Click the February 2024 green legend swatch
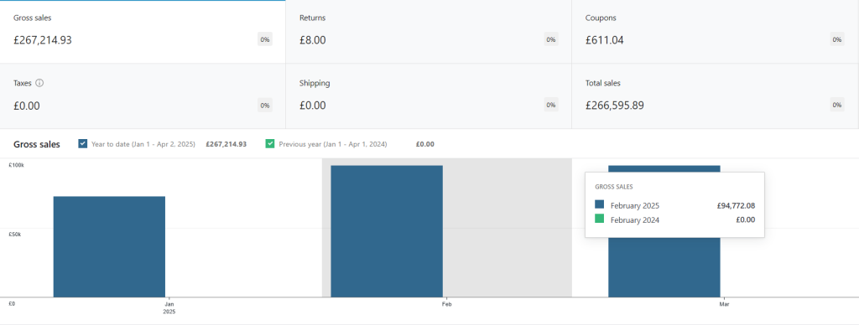The height and width of the screenshot is (325, 859). point(599,219)
